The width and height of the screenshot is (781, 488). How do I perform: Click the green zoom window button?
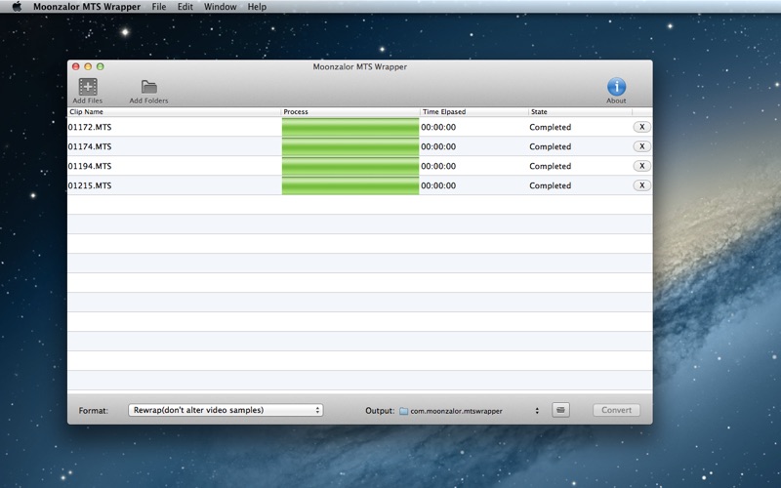pyautogui.click(x=101, y=66)
